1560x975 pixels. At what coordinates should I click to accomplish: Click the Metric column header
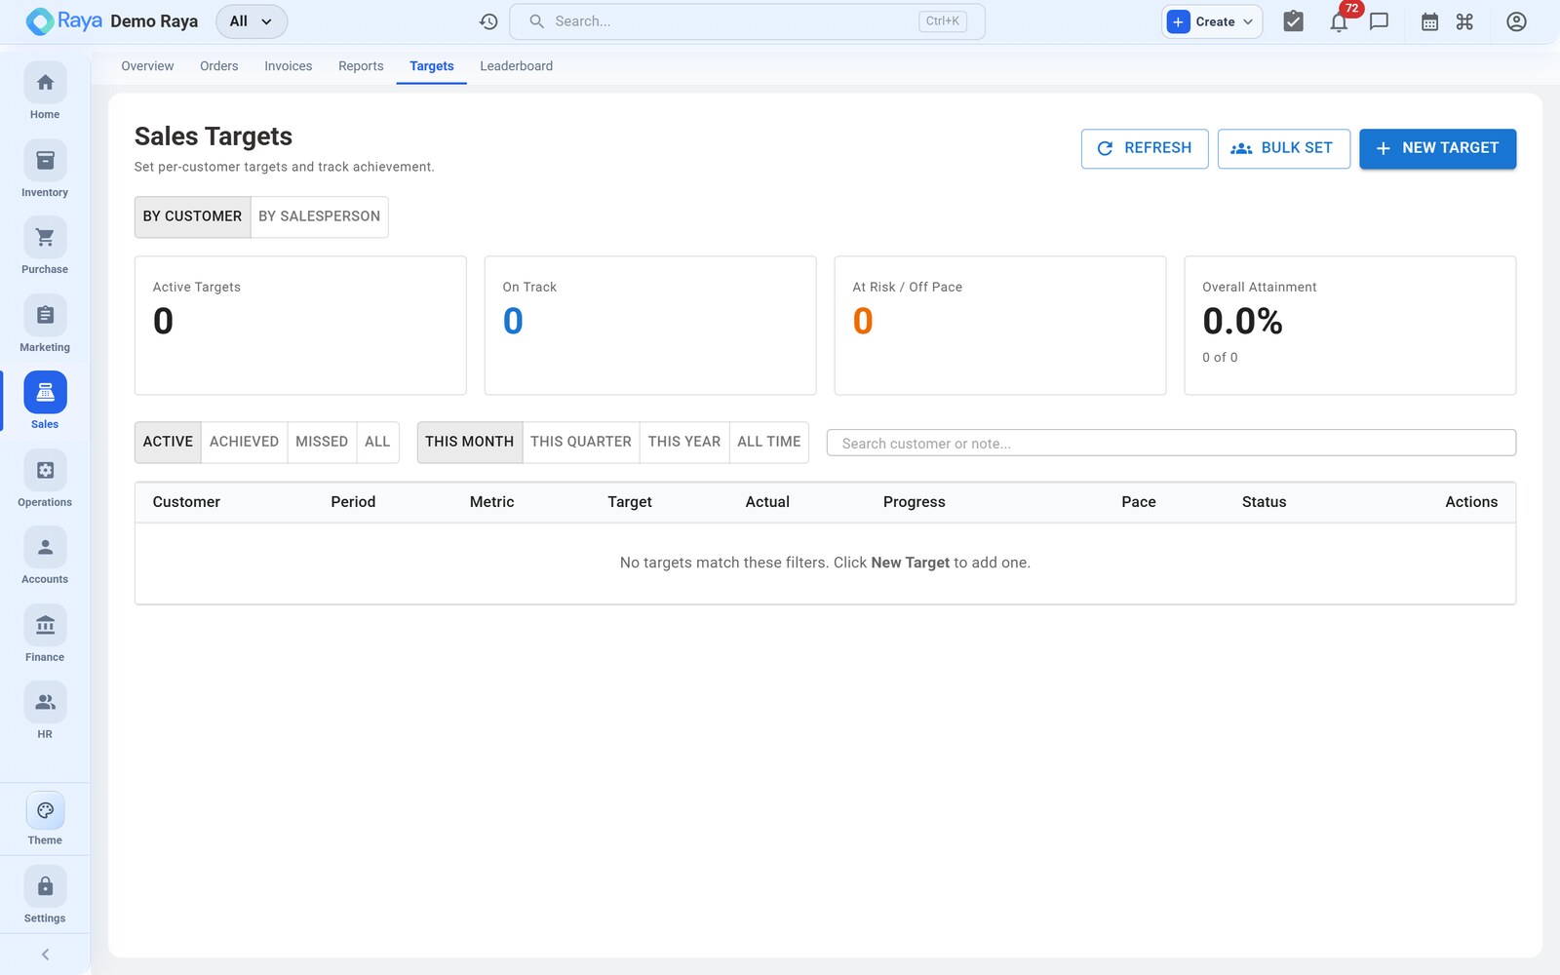point(491,502)
